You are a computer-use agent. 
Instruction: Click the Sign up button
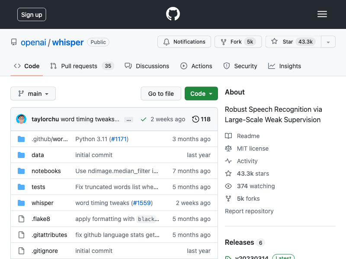[x=32, y=15]
